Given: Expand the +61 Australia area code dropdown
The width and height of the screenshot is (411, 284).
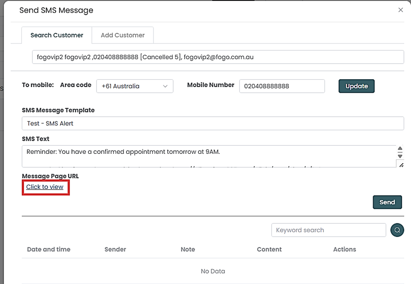Looking at the screenshot, I should [x=134, y=86].
